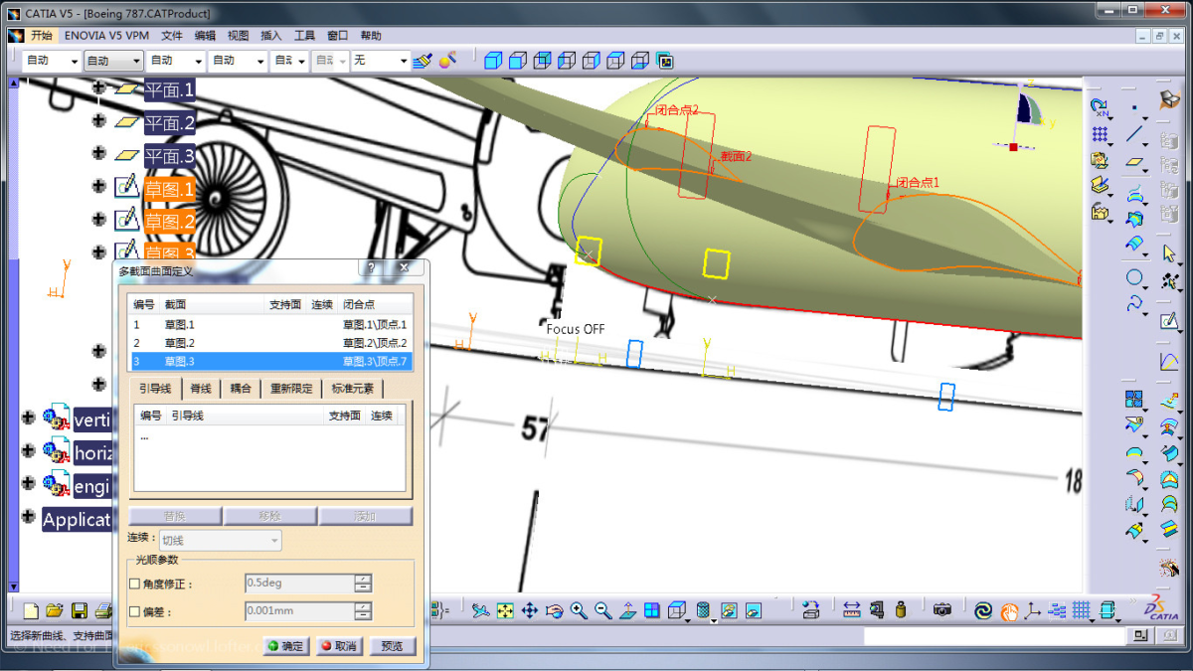The width and height of the screenshot is (1193, 671).
Task: Select the pan view tool
Action: [530, 610]
